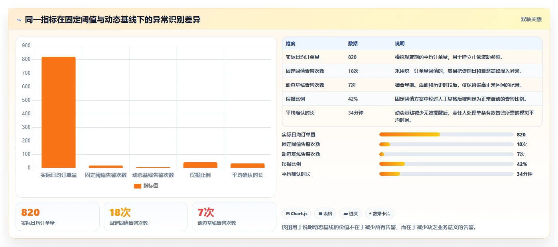This screenshot has width=558, height=247.
Task: Click the orange 指标值 legend swatch
Action: 137,186
